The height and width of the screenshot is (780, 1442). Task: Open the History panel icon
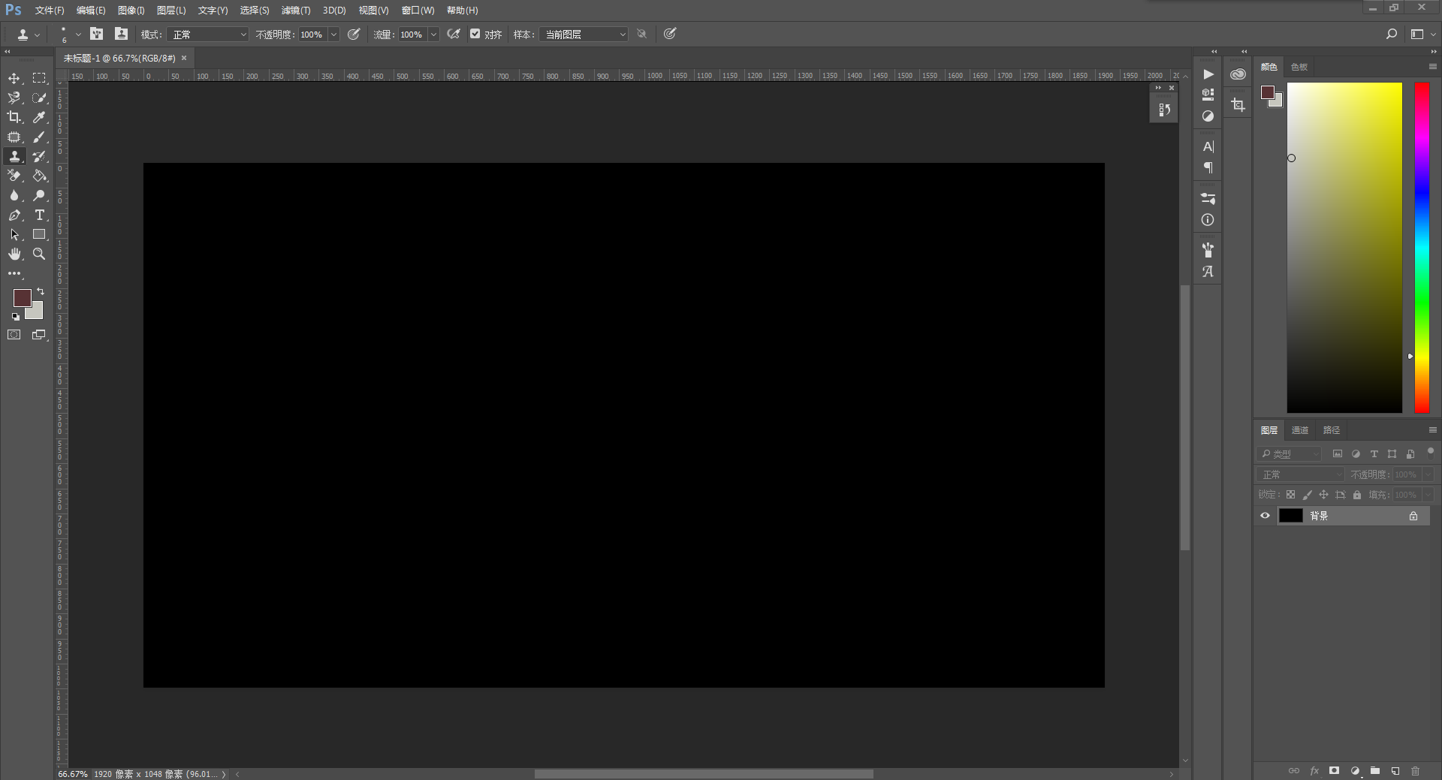(1164, 110)
